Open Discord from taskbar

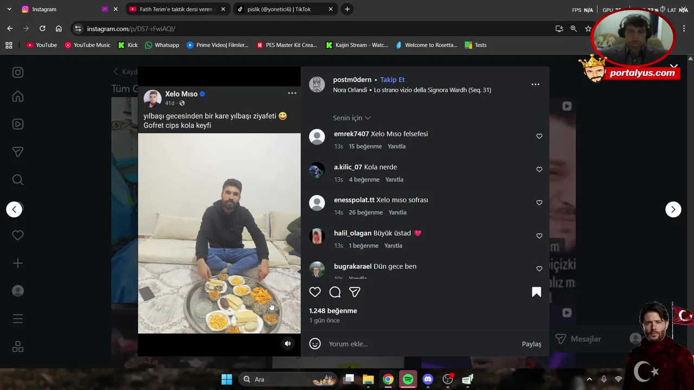428,379
